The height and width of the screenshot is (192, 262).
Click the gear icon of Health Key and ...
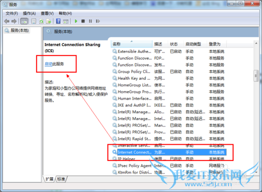point(115,78)
